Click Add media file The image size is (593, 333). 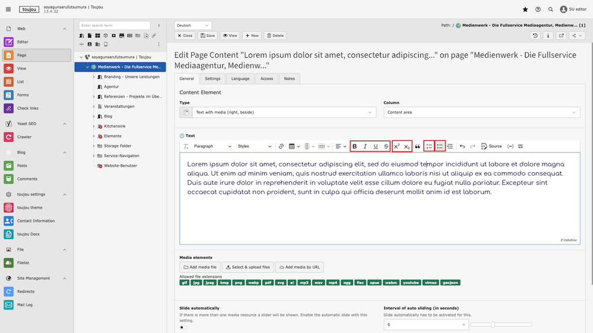point(200,267)
